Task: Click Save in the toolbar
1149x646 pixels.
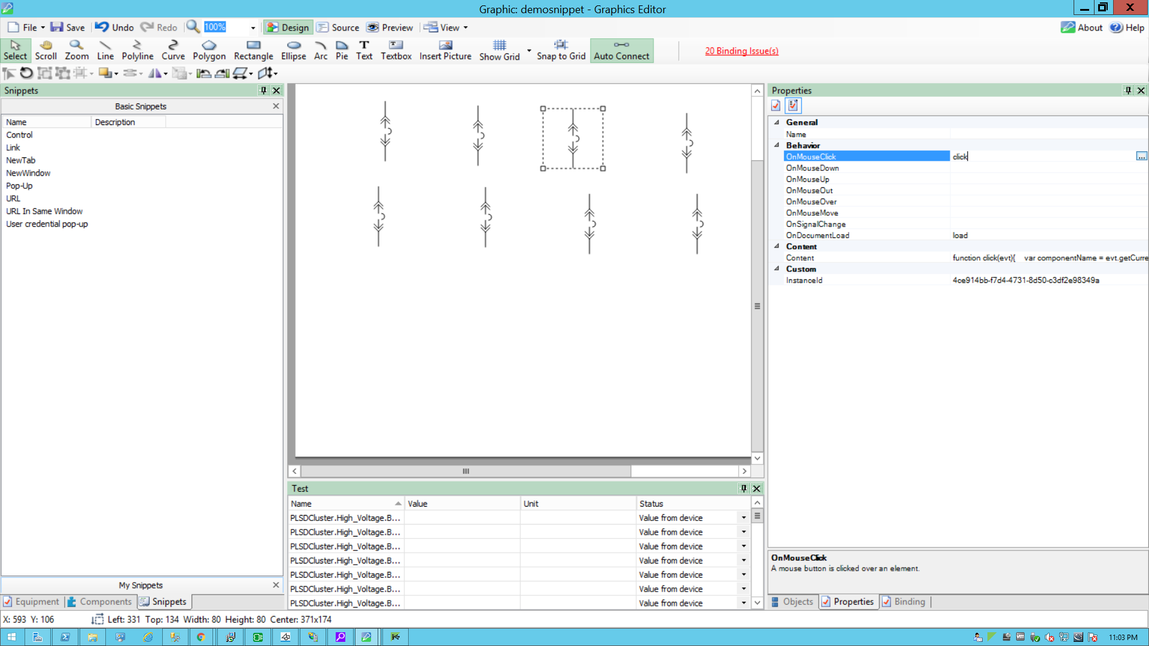Action: pos(68,27)
